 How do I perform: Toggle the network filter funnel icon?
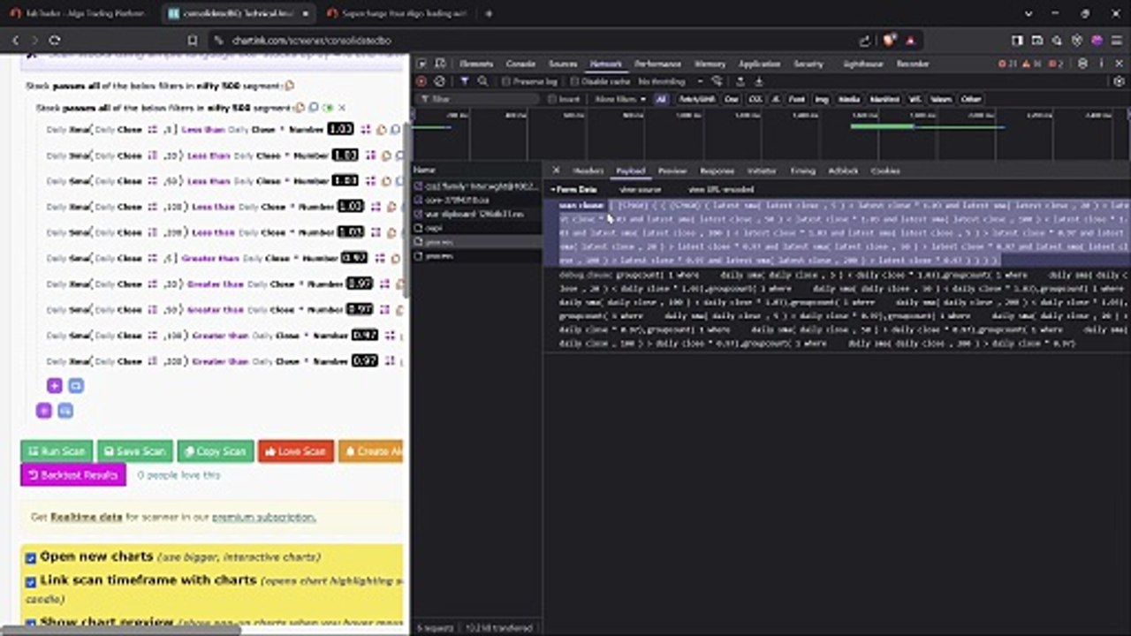464,81
